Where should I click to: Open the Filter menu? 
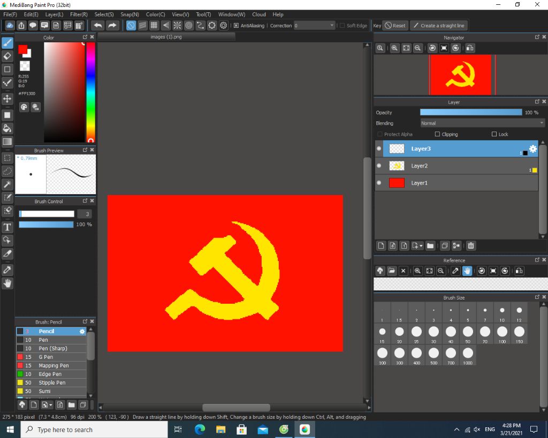click(x=79, y=14)
